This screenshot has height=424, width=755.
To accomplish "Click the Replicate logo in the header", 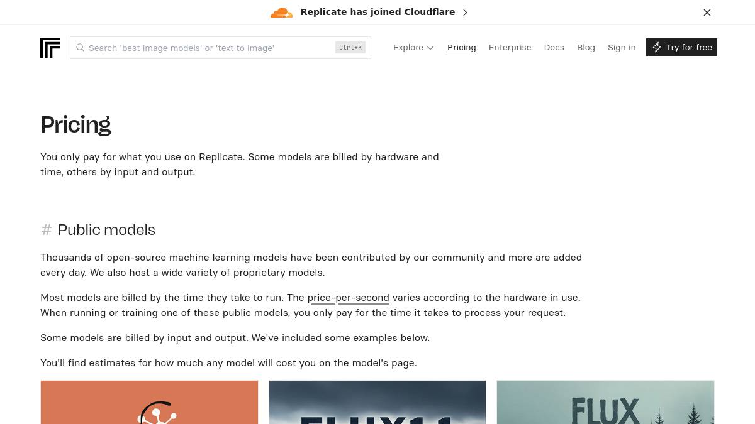I will 50,48.
